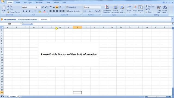This screenshot has width=174, height=98.
Task: Open the Name Box dropdown arrow
Action: tap(20, 24)
